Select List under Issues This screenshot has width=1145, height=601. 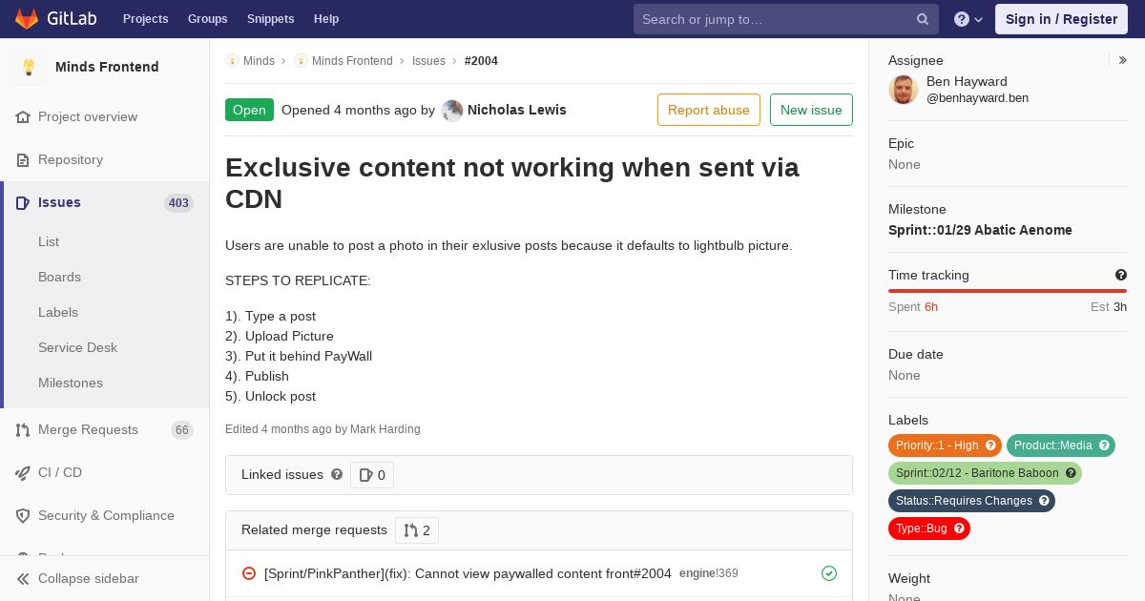[49, 241]
